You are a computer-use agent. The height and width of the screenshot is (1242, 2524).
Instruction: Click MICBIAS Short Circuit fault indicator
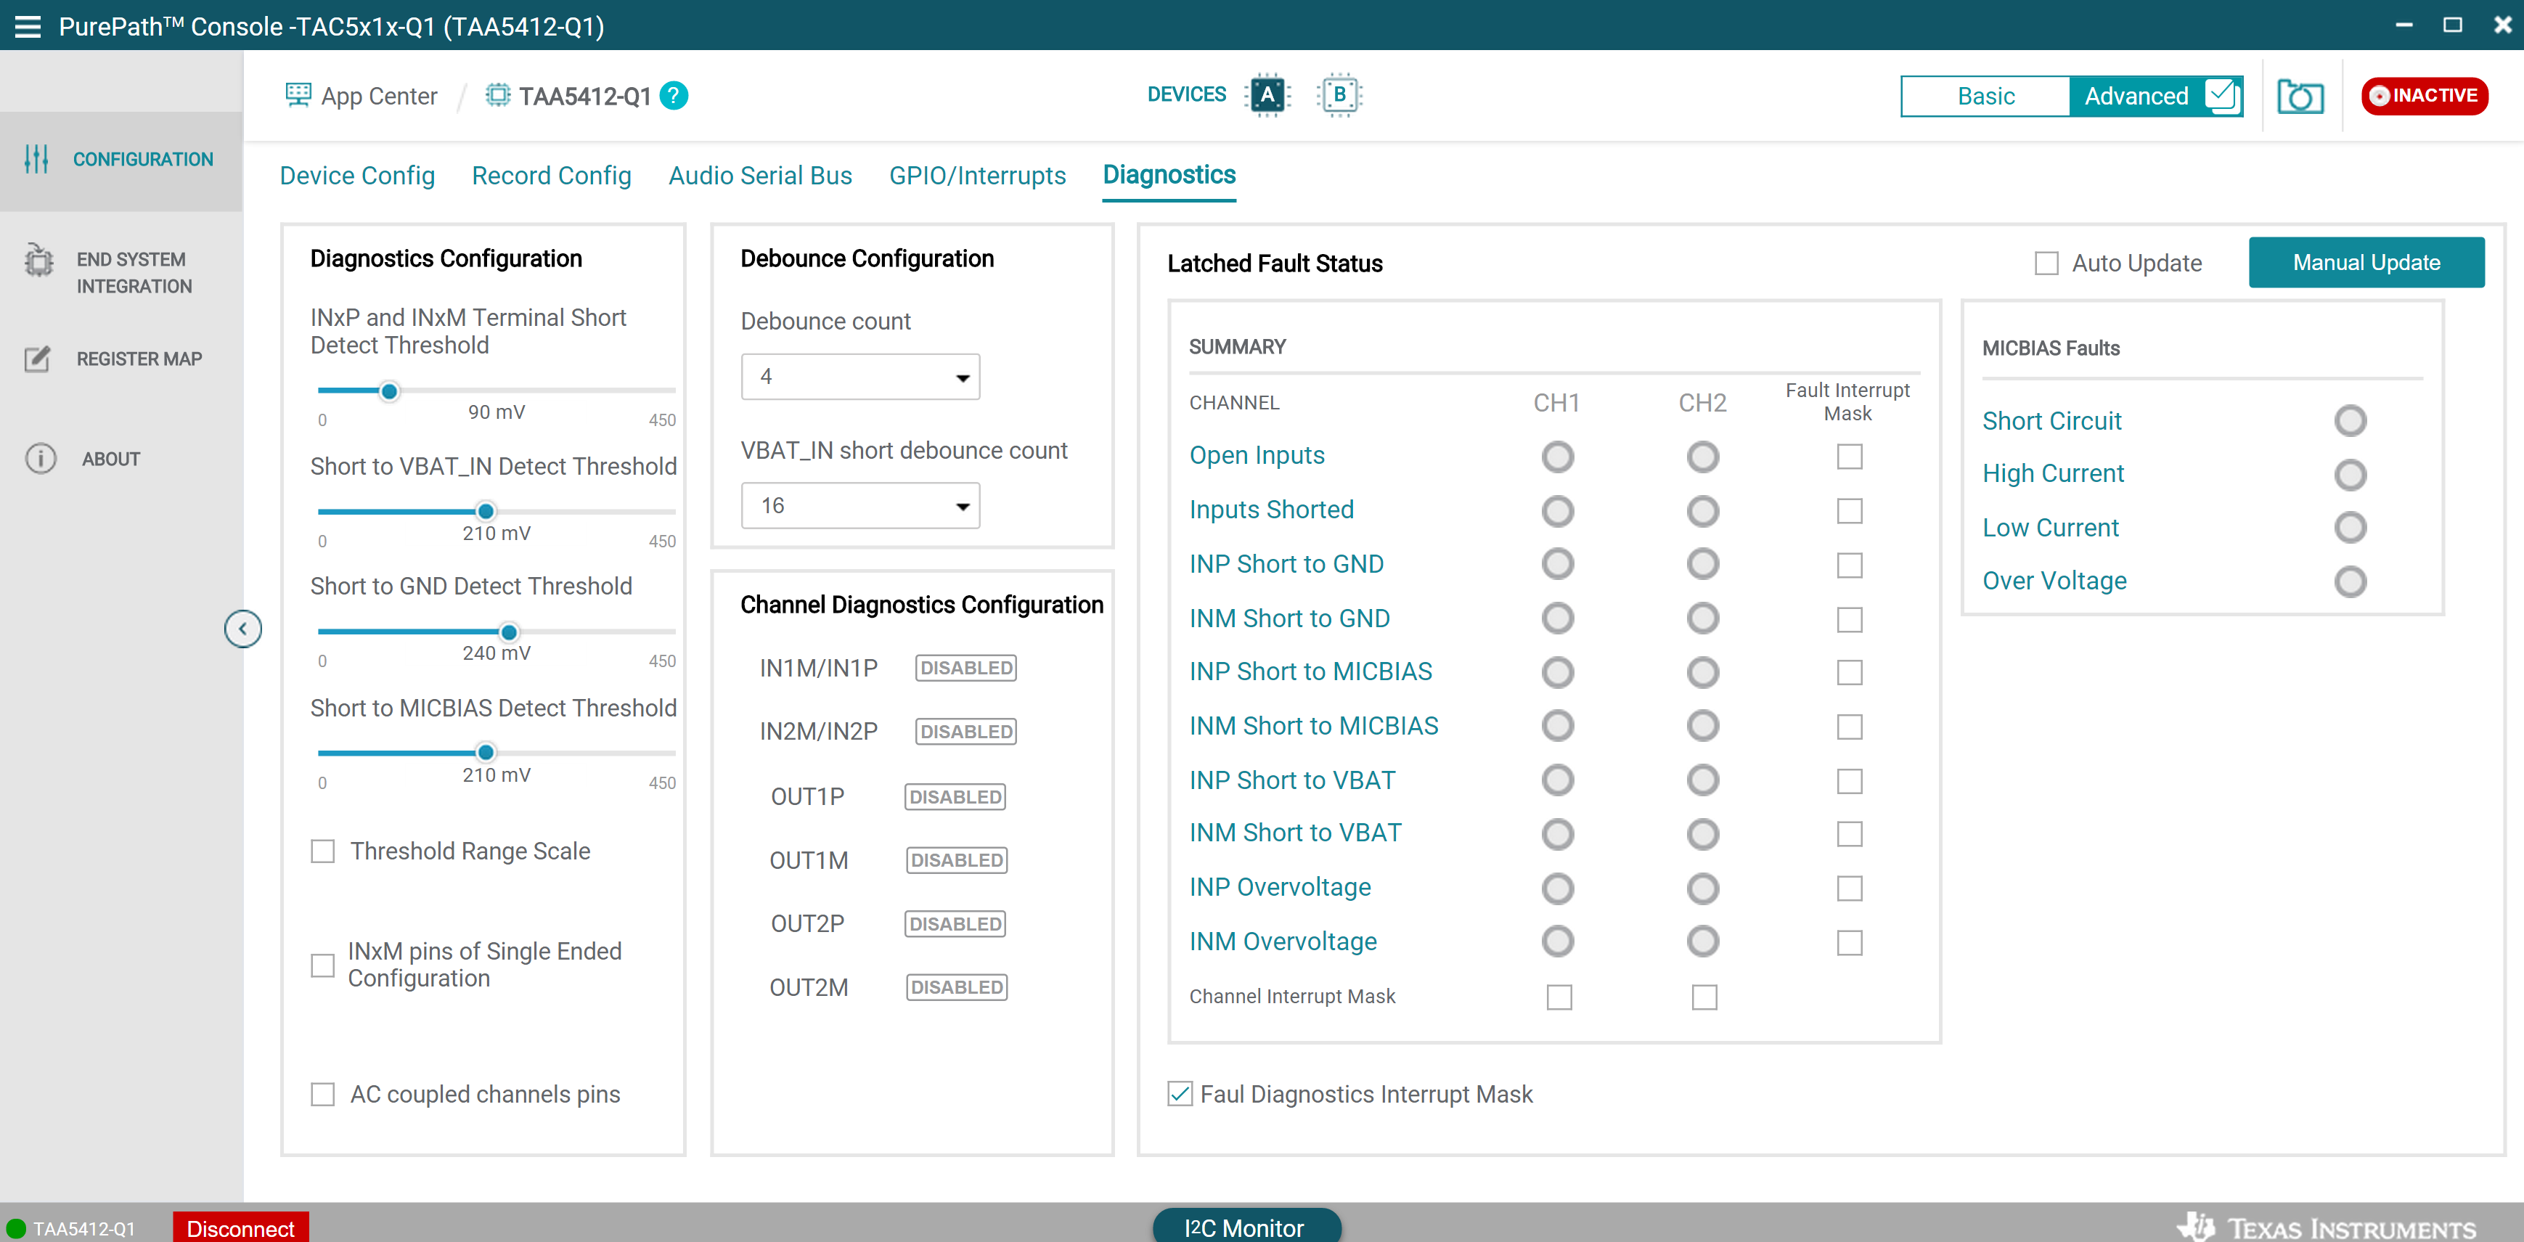2350,421
